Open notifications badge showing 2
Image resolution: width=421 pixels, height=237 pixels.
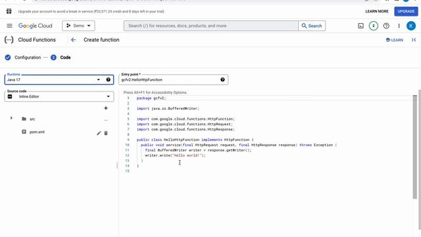(373, 26)
